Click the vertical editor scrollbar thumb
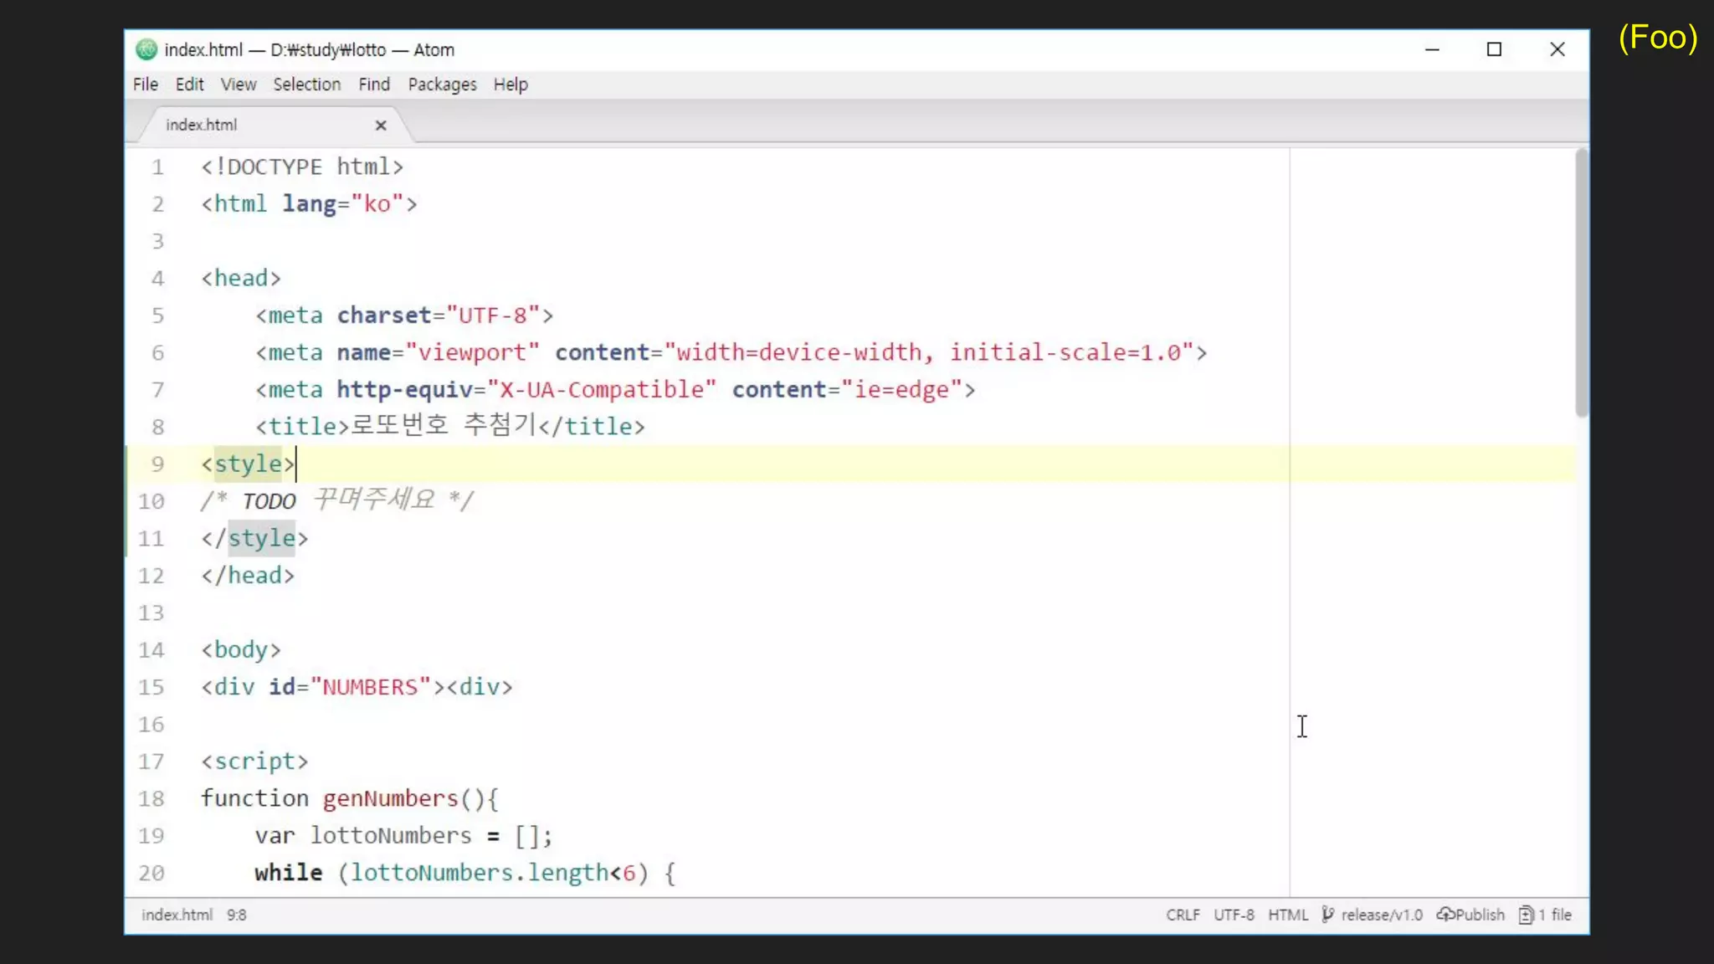Screen dimensions: 1714x964 pyautogui.click(x=1581, y=285)
